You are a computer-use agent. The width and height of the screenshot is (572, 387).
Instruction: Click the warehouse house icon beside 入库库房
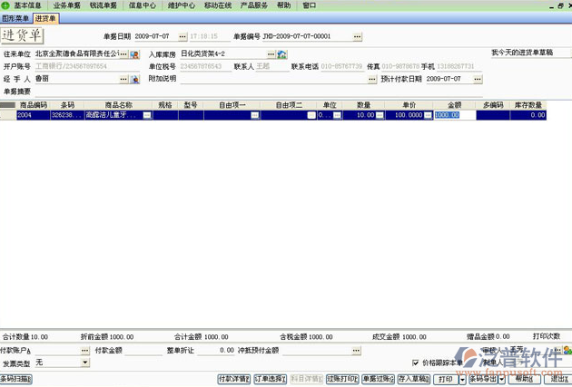click(282, 54)
